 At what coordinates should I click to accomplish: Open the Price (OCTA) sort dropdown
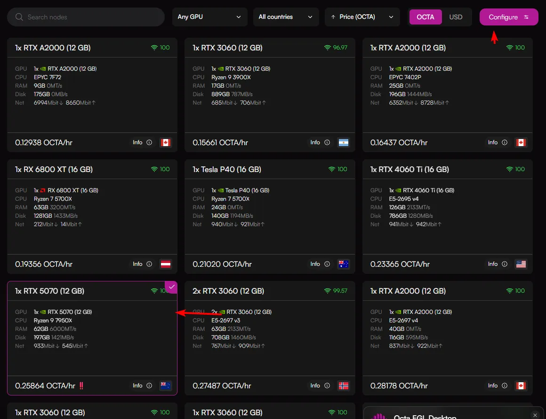[x=362, y=17]
